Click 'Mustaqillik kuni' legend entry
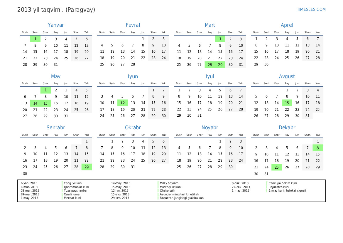343x243 pixels. (170, 187)
